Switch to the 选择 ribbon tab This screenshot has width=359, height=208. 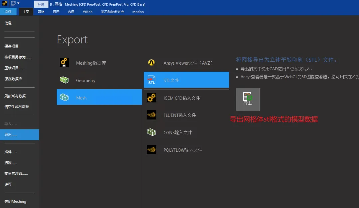point(71,12)
